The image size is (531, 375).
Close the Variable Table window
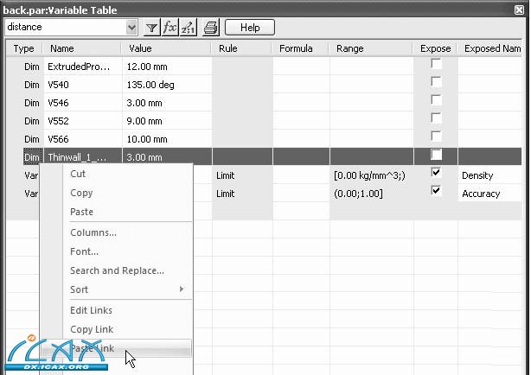point(519,10)
